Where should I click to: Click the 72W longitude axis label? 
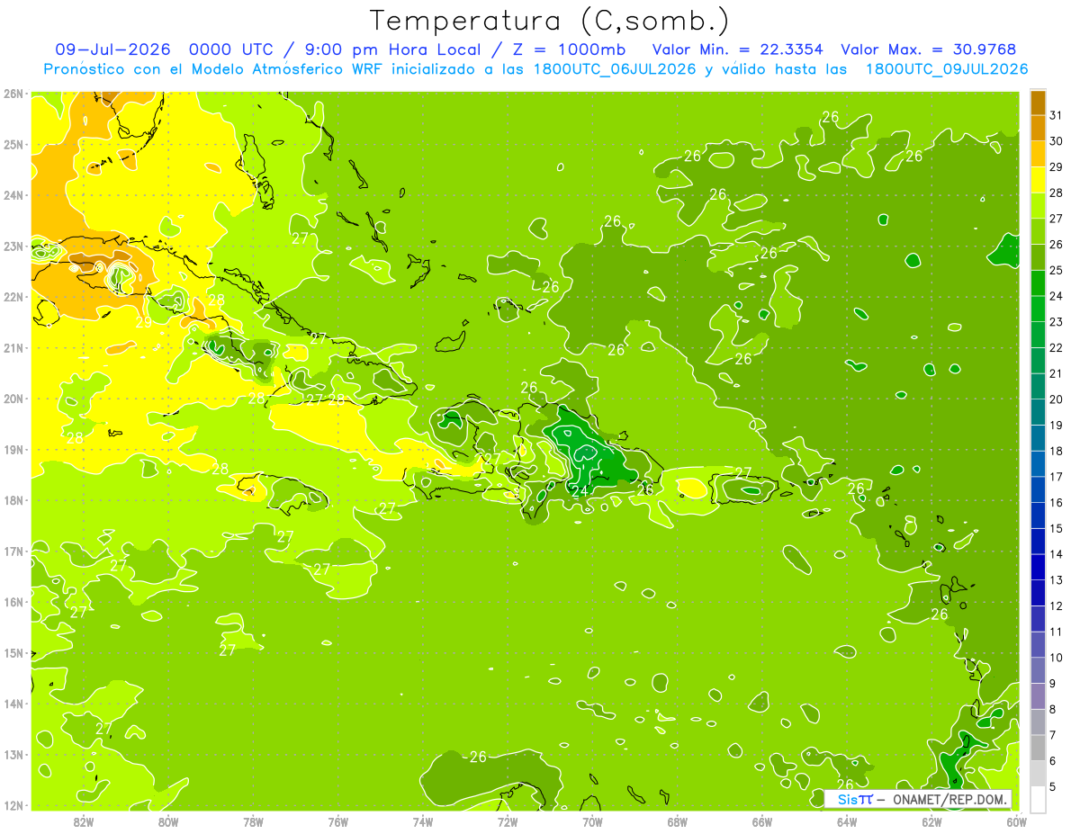[x=508, y=821]
